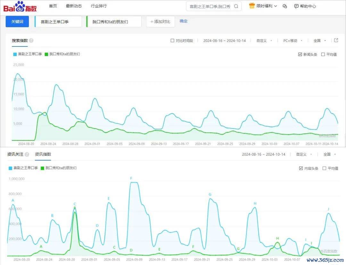Click the 确定 link

(184, 21)
